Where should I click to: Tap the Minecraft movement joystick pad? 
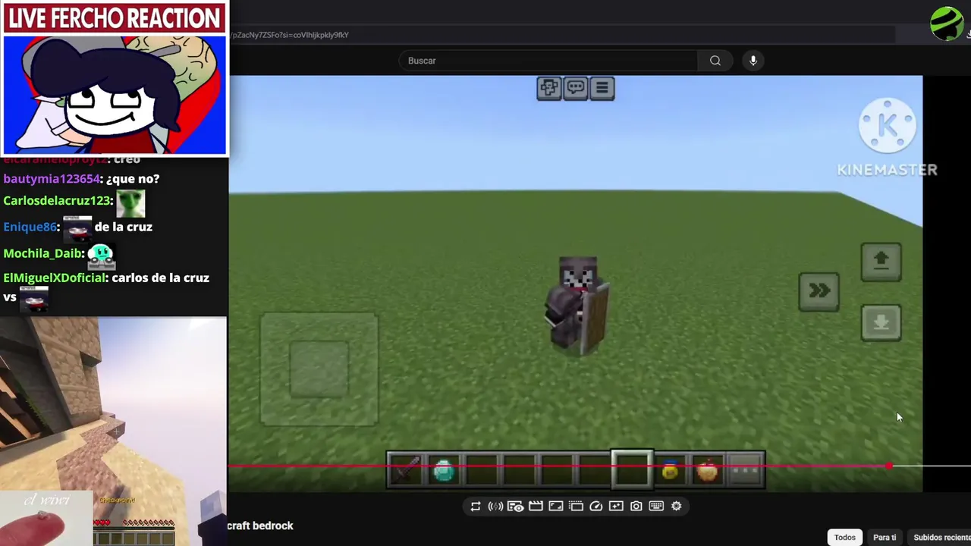(319, 369)
